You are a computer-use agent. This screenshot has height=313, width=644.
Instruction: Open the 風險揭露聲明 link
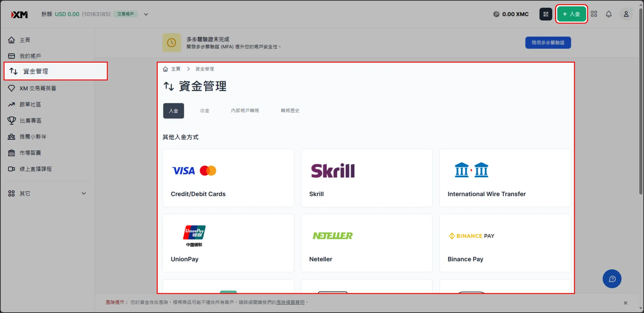(x=290, y=302)
